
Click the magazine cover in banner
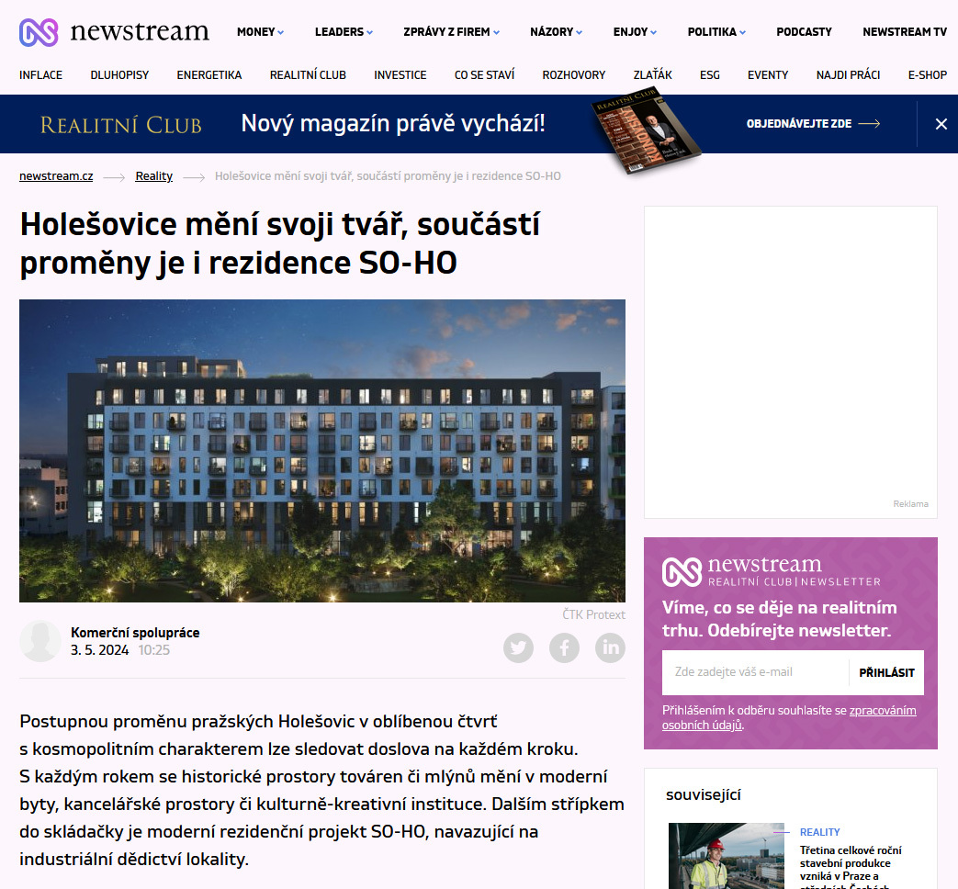click(x=646, y=130)
